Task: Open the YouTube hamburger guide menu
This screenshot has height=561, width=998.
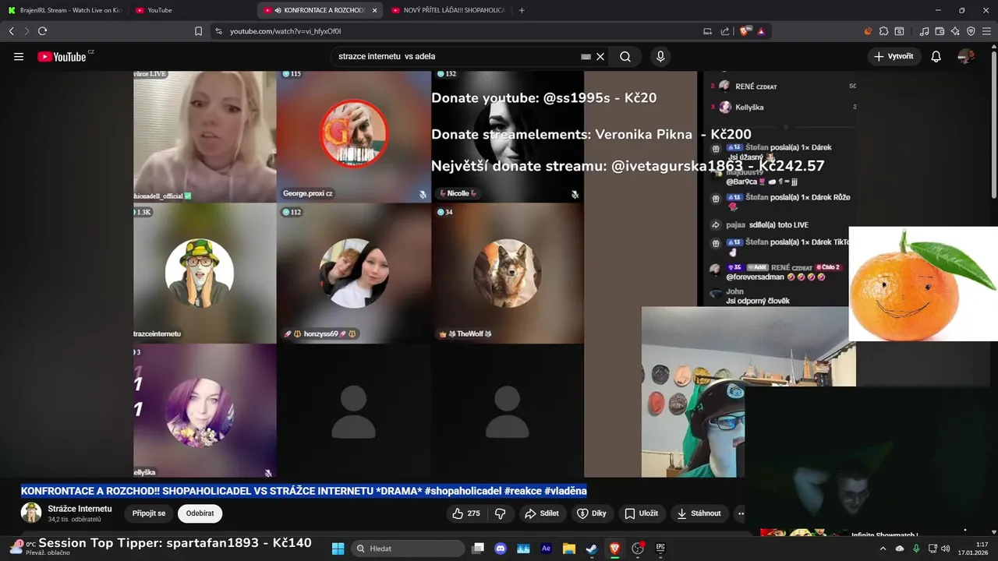Action: 19,57
